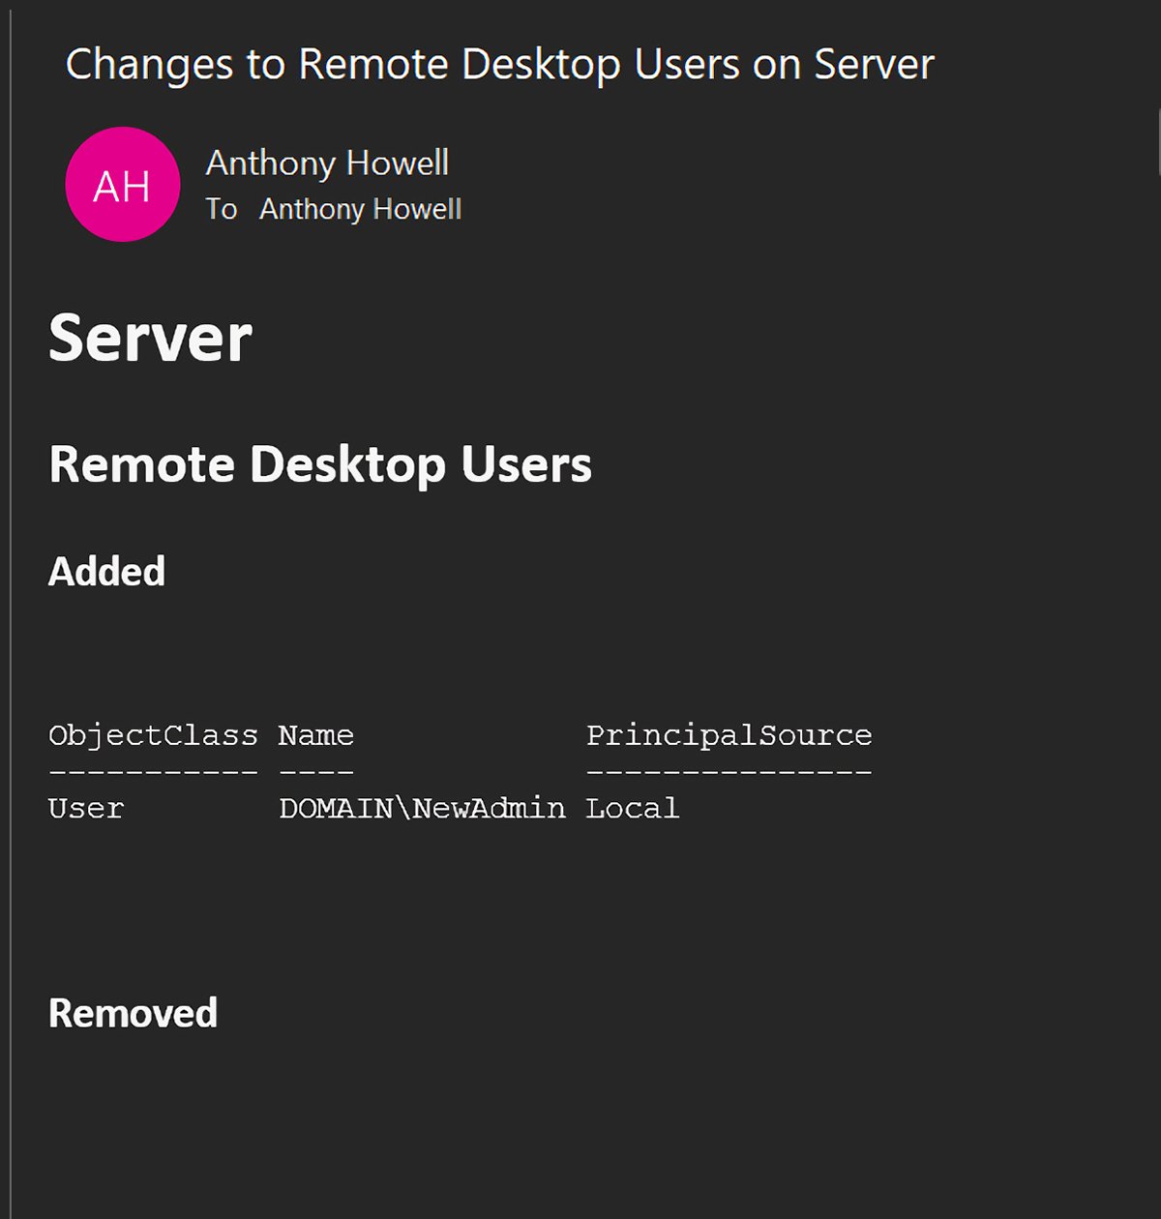Screen dimensions: 1161x1219
Task: Select recipient Anthony Howell in To line
Action: coord(360,209)
